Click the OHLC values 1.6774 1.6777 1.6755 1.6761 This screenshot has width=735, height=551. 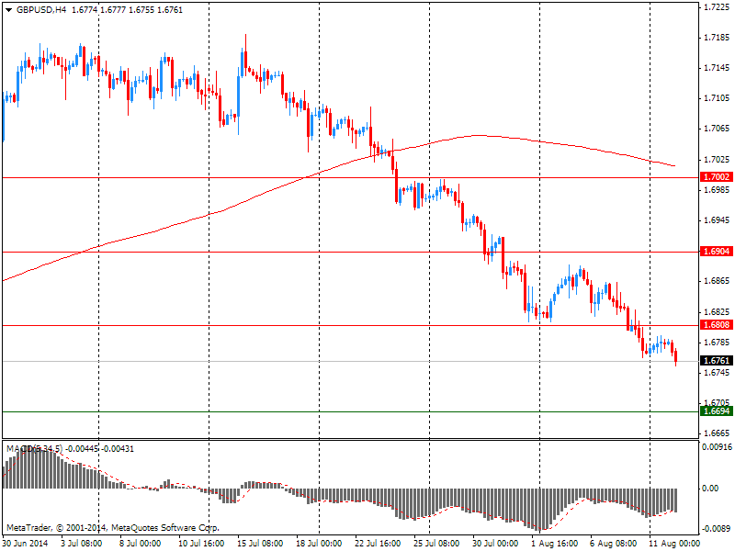click(127, 10)
